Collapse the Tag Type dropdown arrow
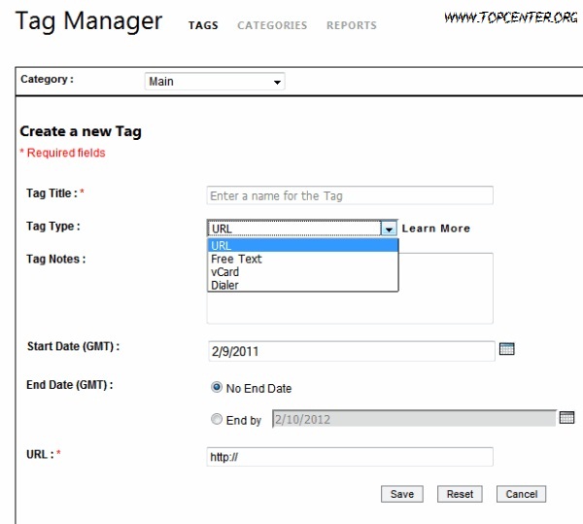The height and width of the screenshot is (524, 583). click(x=389, y=228)
